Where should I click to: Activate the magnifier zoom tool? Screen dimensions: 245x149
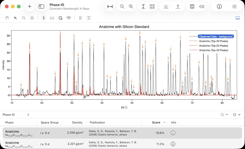pyautogui.click(x=24, y=18)
